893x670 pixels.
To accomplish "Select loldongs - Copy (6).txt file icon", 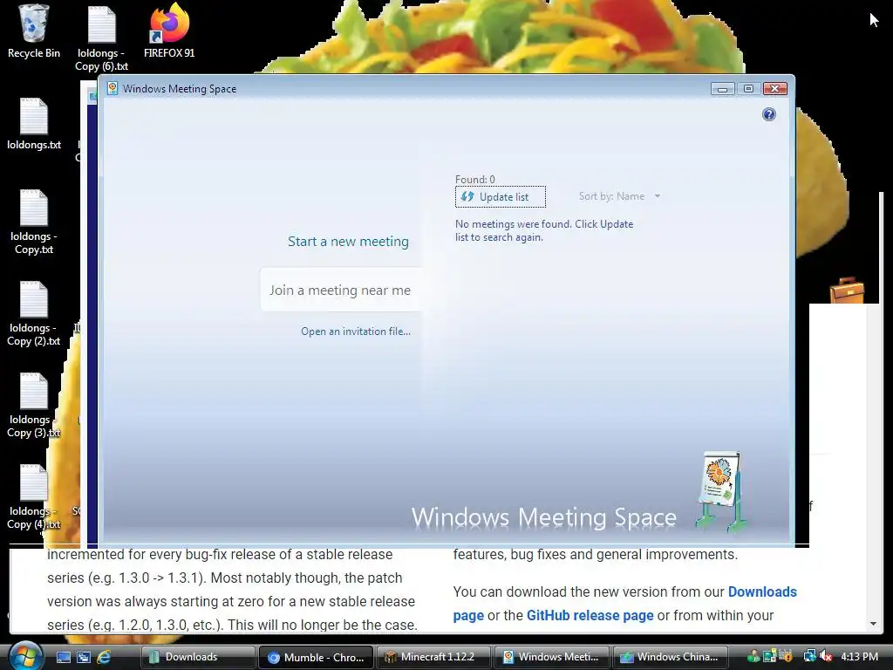I will point(101,38).
